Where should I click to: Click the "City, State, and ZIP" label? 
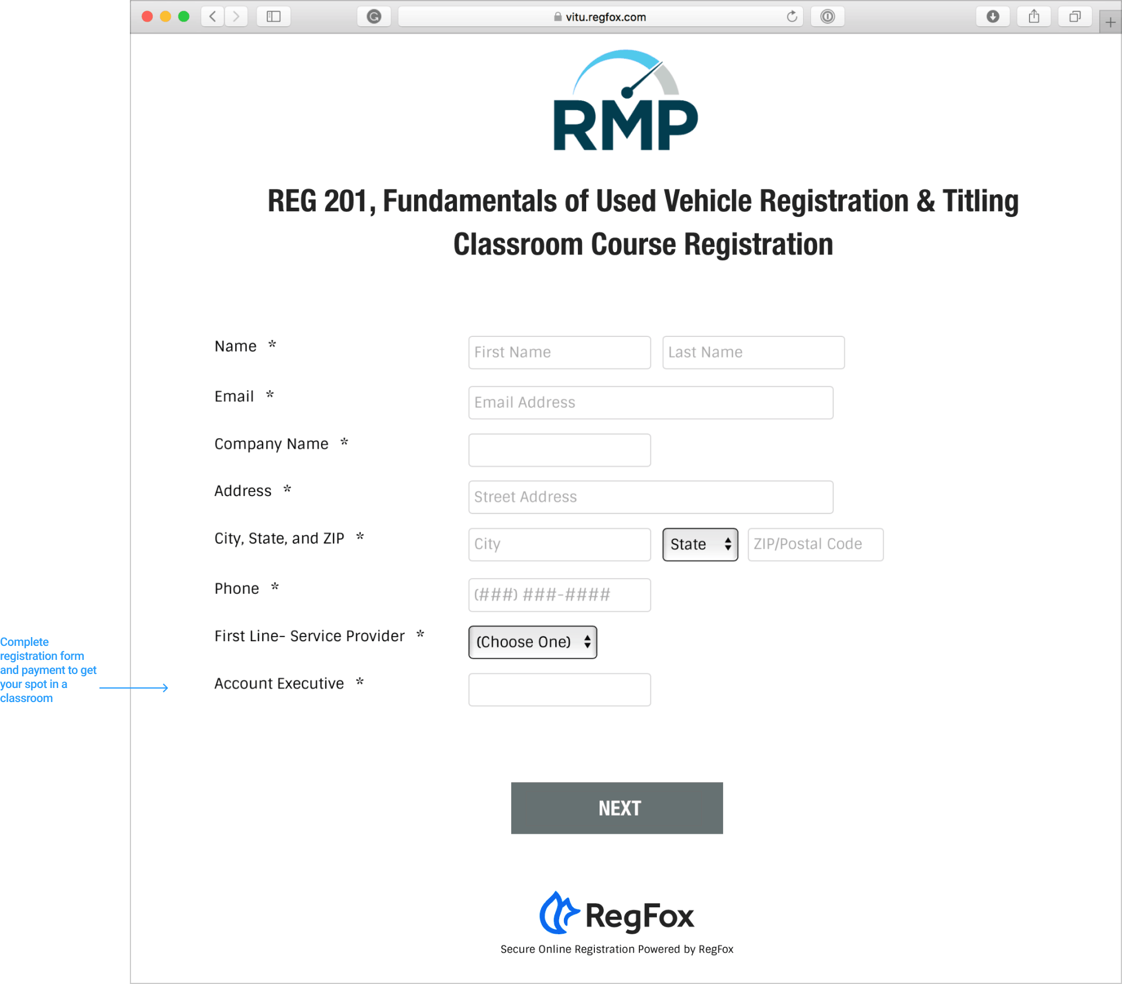pos(279,538)
